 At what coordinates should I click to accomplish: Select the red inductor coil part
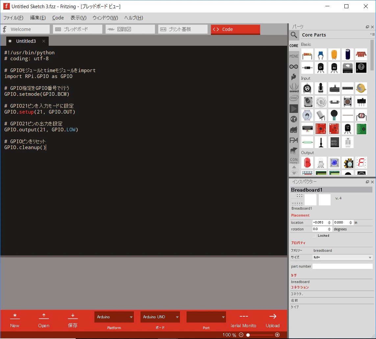(x=361, y=55)
